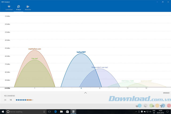Viewport: 171px width, 114px height.
Task: Click the -10 dBm axis label
Action: [x=7, y=16]
